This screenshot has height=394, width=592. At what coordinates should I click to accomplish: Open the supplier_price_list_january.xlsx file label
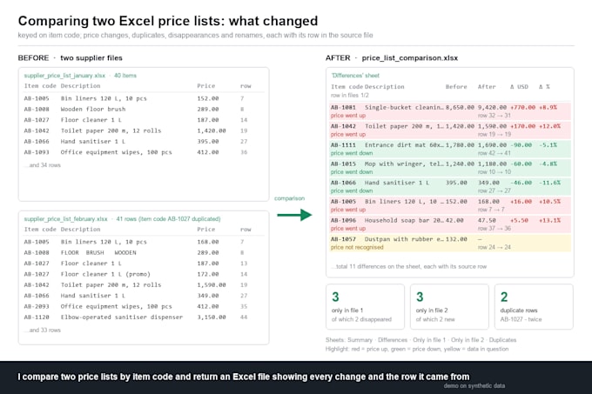(64, 76)
